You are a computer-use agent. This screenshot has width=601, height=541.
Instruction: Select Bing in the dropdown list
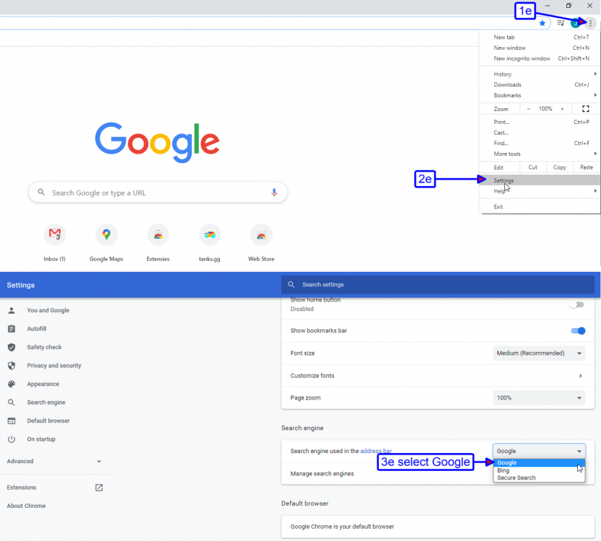[539, 470]
